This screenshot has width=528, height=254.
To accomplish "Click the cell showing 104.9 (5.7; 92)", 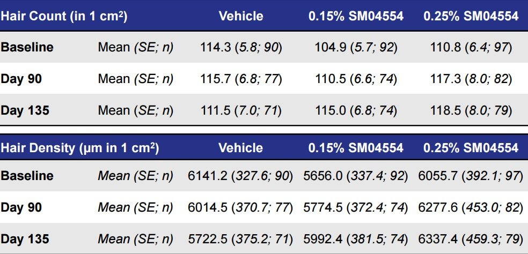I will pos(356,47).
